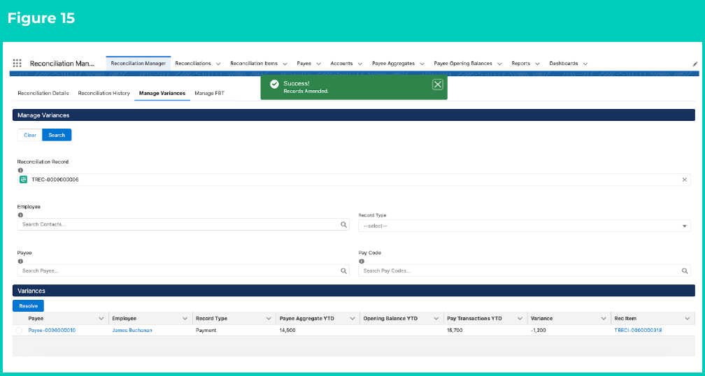Open the James Buchanan employee link

(132, 330)
